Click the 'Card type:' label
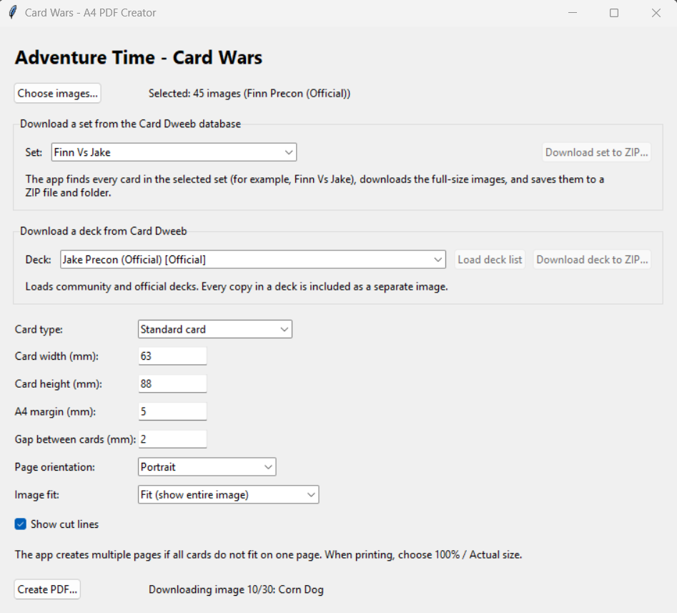This screenshot has width=677, height=613. tap(39, 329)
